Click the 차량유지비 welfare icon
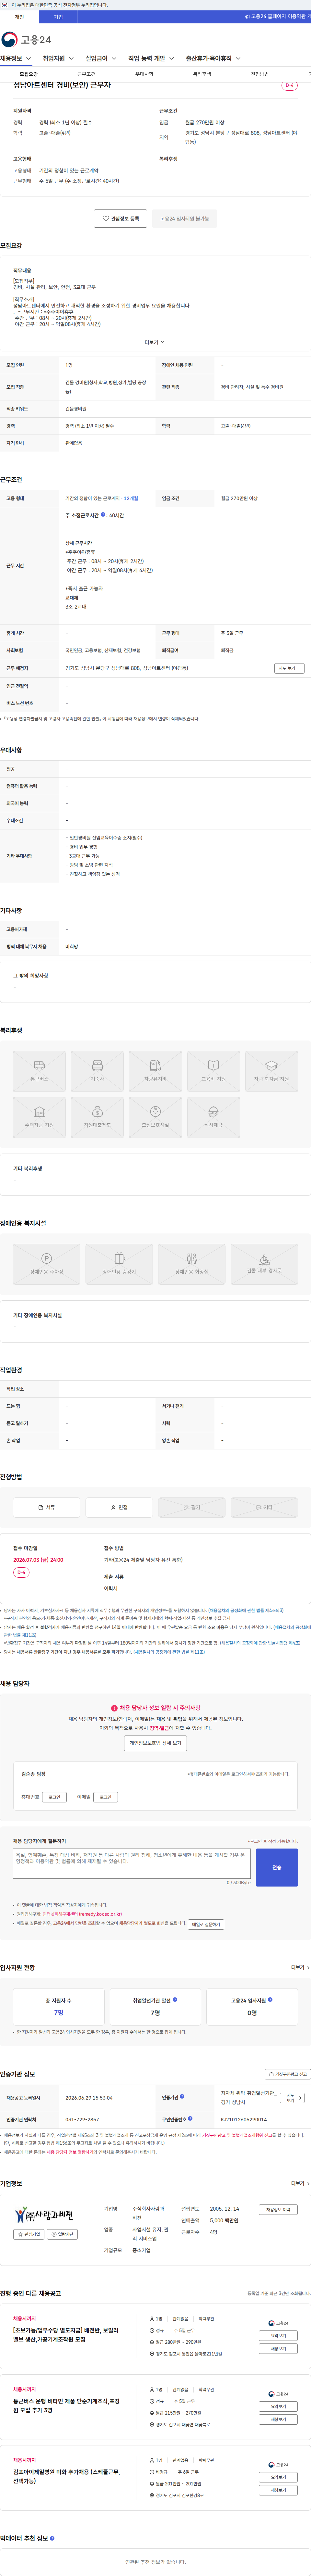The image size is (311, 2576). tap(155, 1071)
